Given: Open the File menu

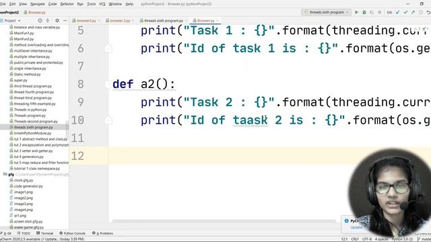Looking at the screenshot, I should [x=3, y=4].
